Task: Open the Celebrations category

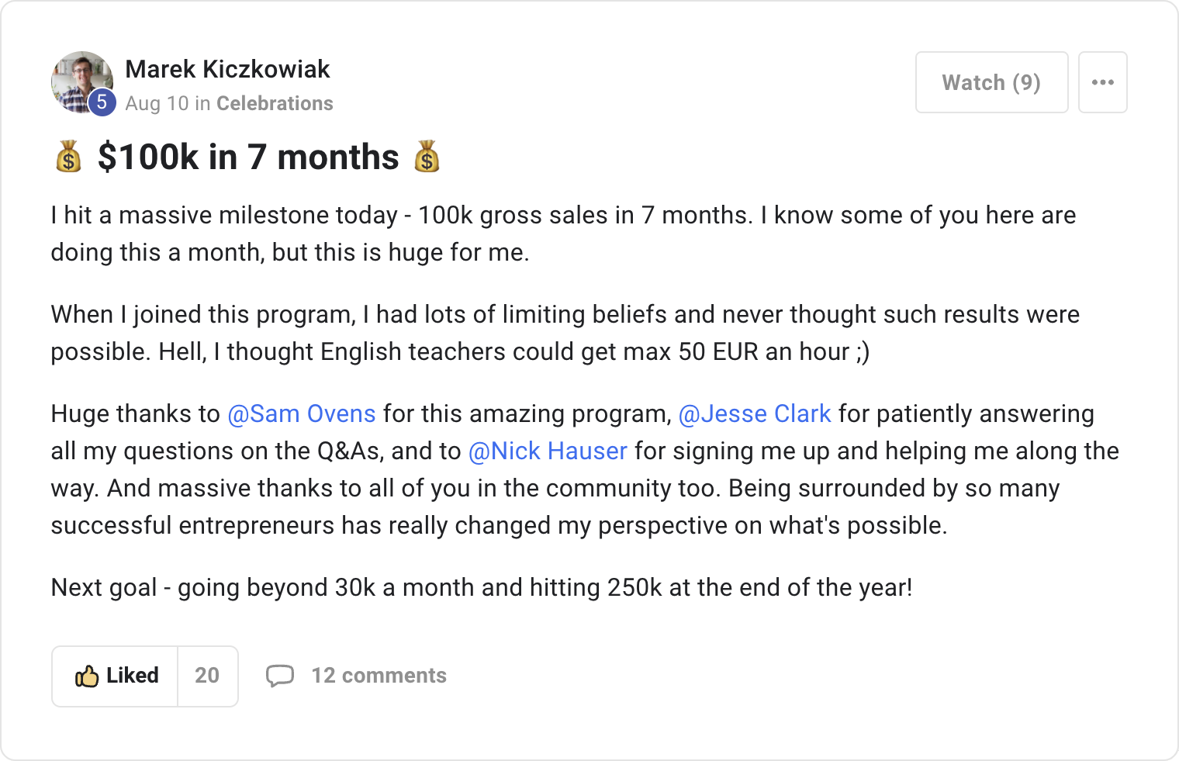Action: (x=275, y=103)
